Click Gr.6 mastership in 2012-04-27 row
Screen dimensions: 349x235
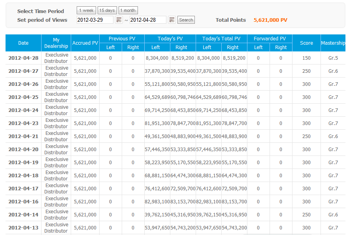point(333,71)
